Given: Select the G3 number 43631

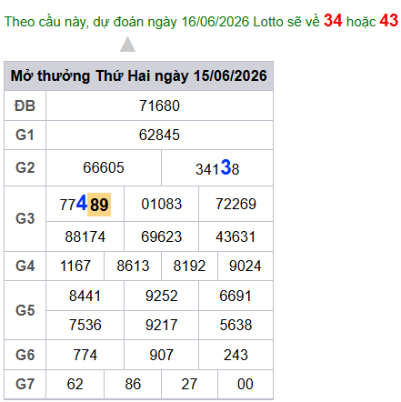Looking at the screenshot, I should 236,236.
